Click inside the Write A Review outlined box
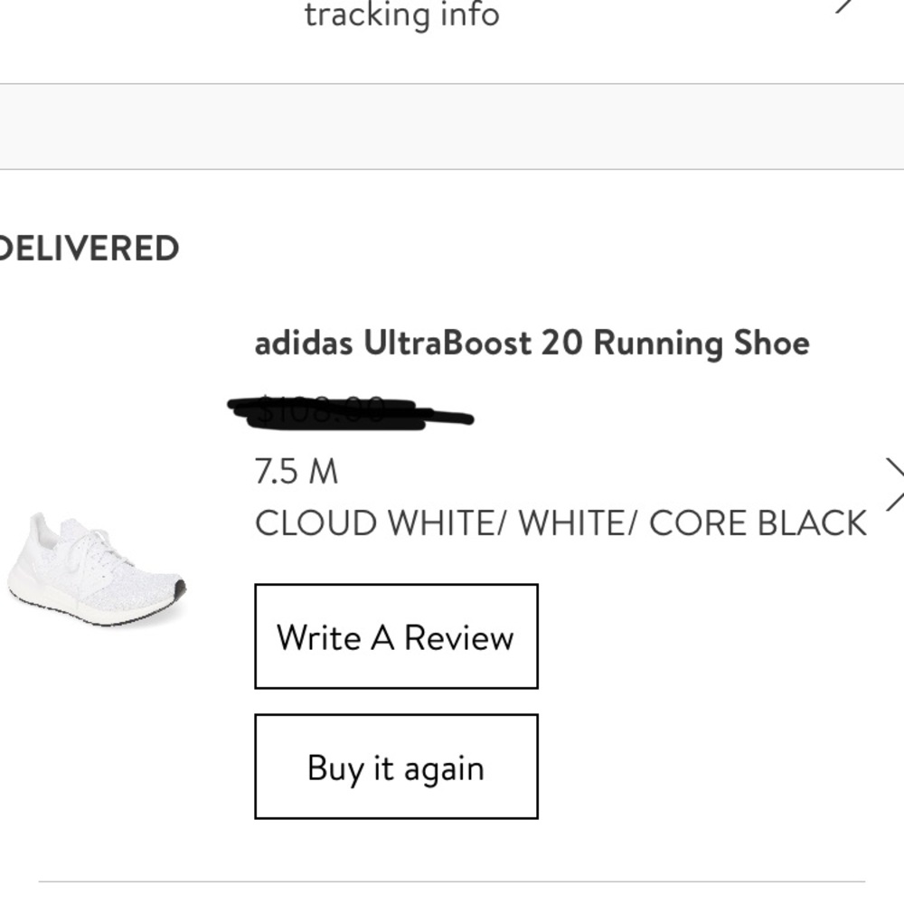This screenshot has width=904, height=904. click(x=396, y=638)
